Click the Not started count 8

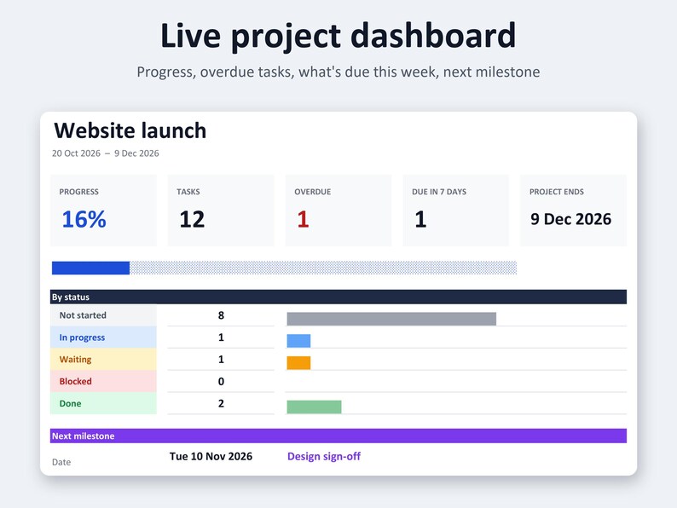pyautogui.click(x=221, y=315)
